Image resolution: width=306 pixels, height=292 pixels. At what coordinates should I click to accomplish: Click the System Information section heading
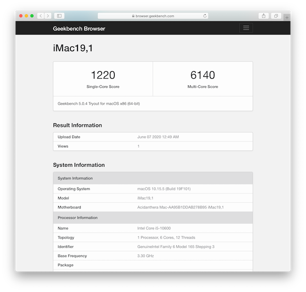click(x=79, y=165)
